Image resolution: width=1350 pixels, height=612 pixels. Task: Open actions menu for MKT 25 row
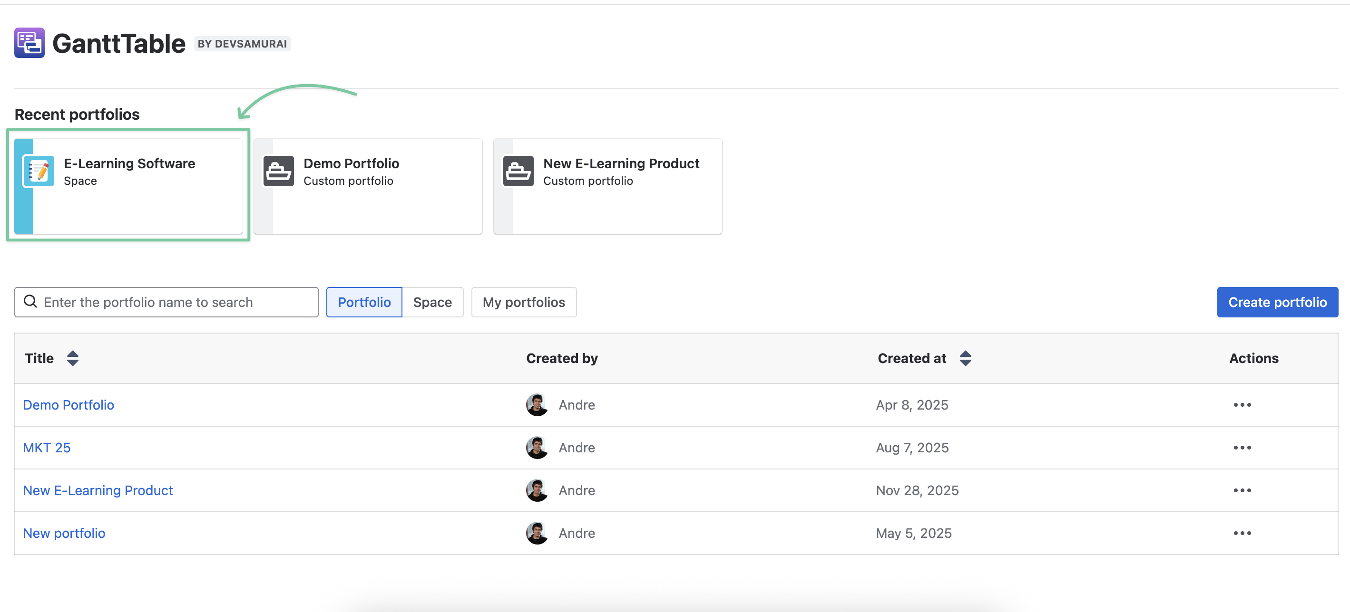tap(1242, 448)
